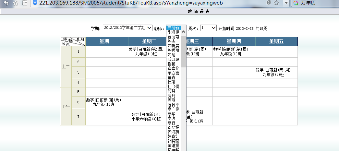Open the 学期 semester dropdown

pyautogui.click(x=127, y=28)
